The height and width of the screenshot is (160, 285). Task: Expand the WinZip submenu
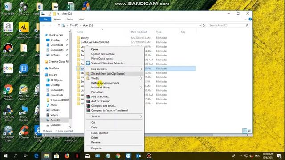141,78
